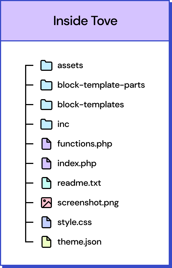172x268 pixels.
Task: Click the inc folder name
Action: pos(63,124)
